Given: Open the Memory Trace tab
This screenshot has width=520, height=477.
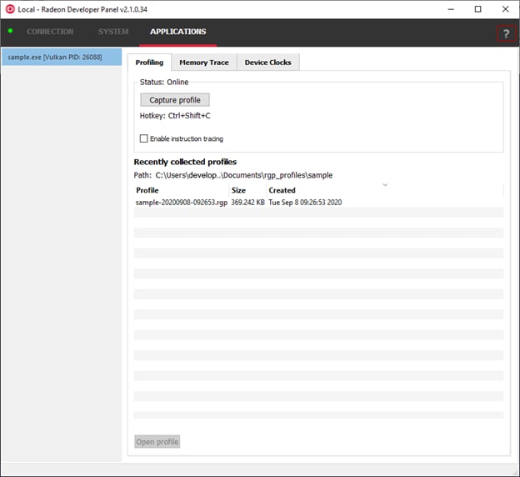Looking at the screenshot, I should [203, 63].
